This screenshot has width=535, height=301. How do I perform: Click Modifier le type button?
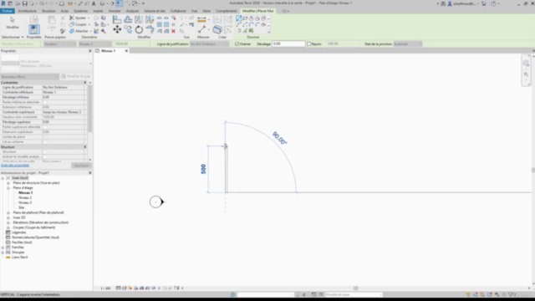click(x=76, y=76)
